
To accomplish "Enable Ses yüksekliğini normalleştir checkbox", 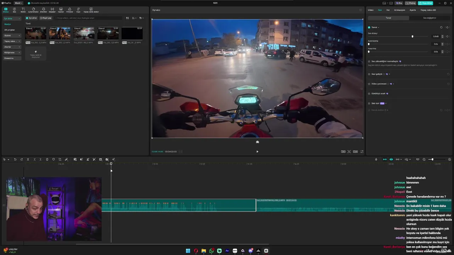I will 369,61.
